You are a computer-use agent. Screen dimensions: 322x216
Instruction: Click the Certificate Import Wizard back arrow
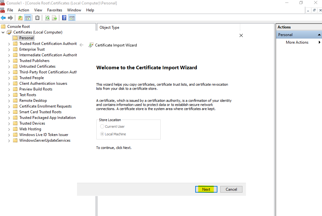tap(81, 45)
